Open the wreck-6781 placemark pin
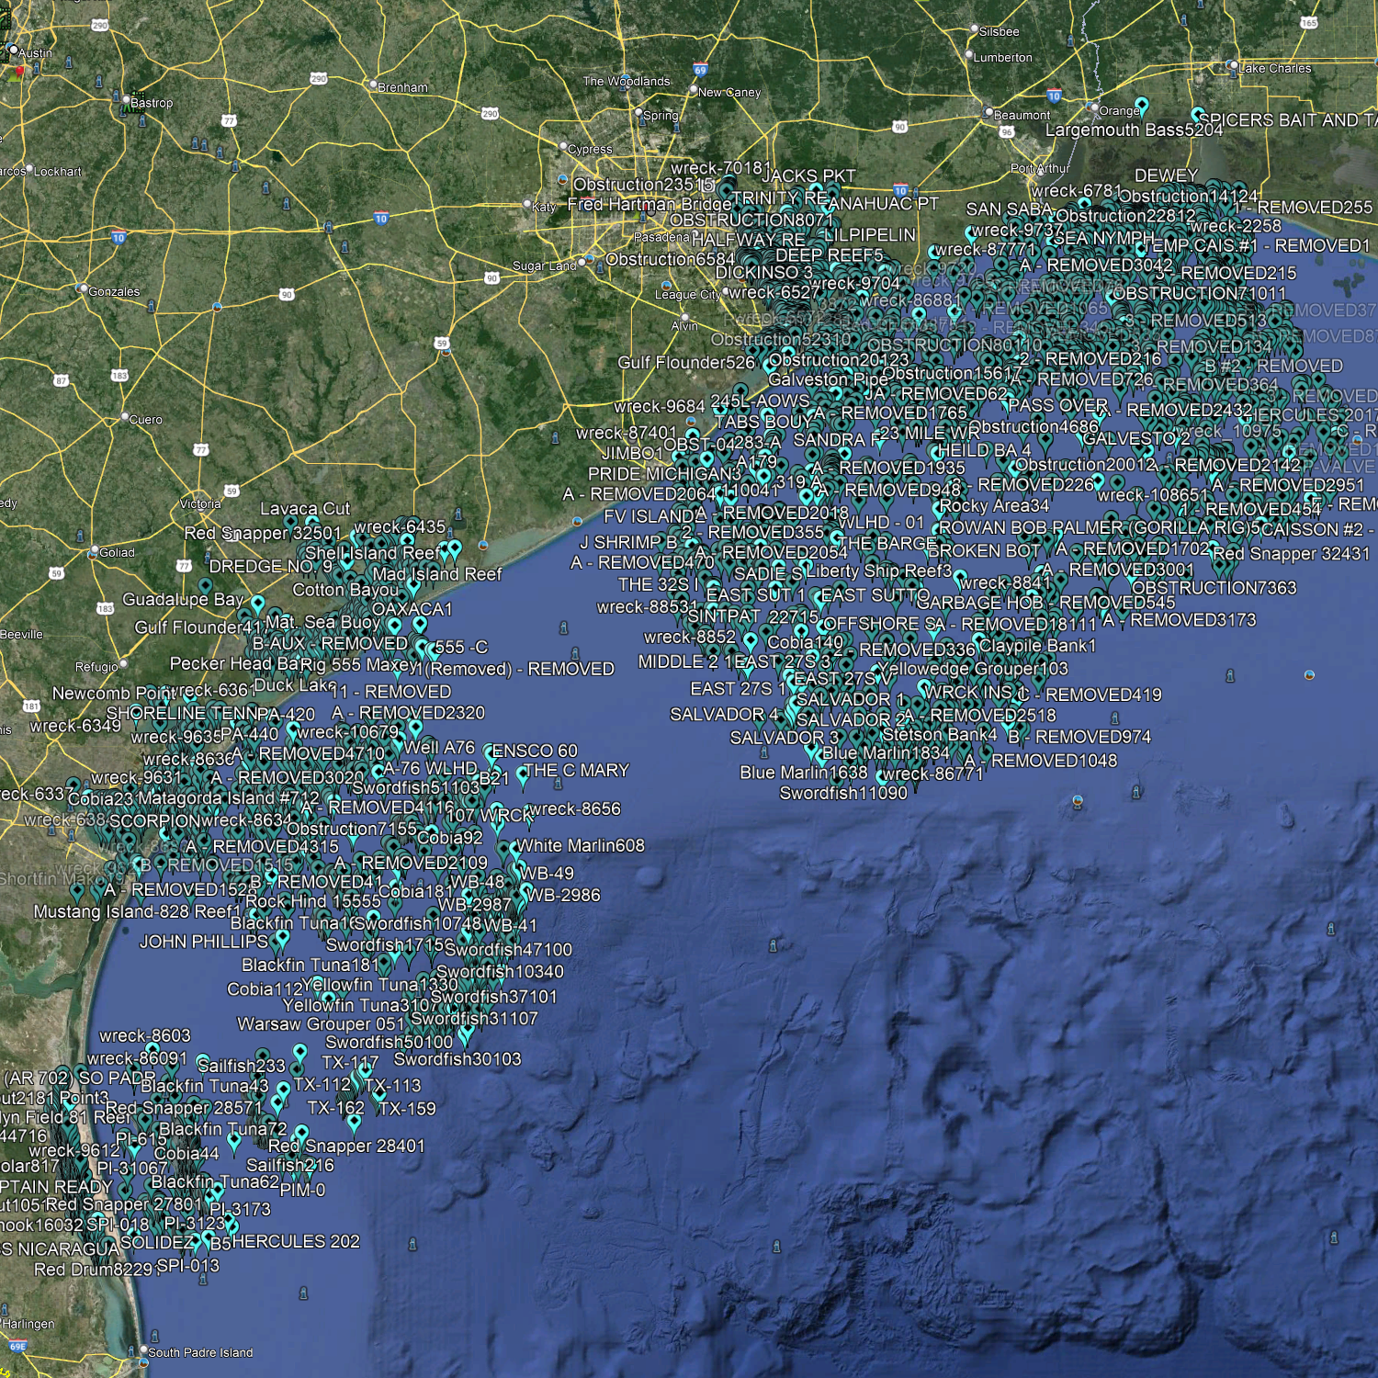Image resolution: width=1378 pixels, height=1378 pixels. (1085, 206)
